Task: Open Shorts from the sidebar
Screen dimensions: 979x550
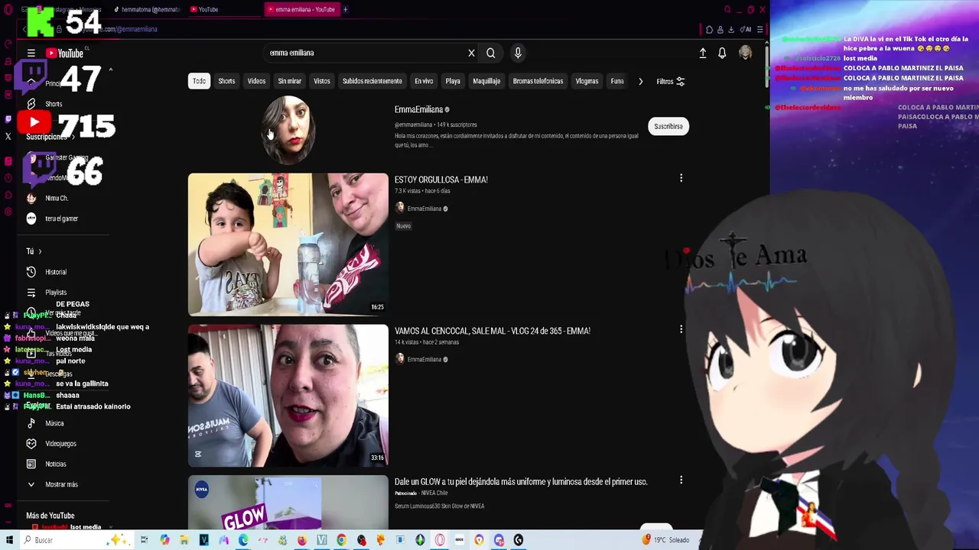Action: click(53, 104)
